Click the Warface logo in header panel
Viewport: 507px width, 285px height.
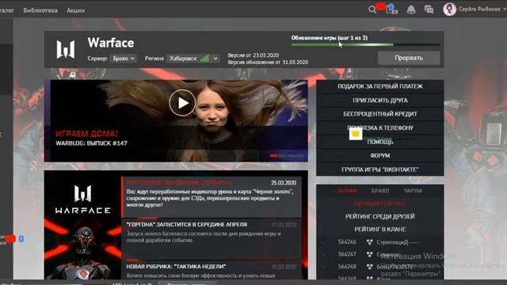(66, 49)
